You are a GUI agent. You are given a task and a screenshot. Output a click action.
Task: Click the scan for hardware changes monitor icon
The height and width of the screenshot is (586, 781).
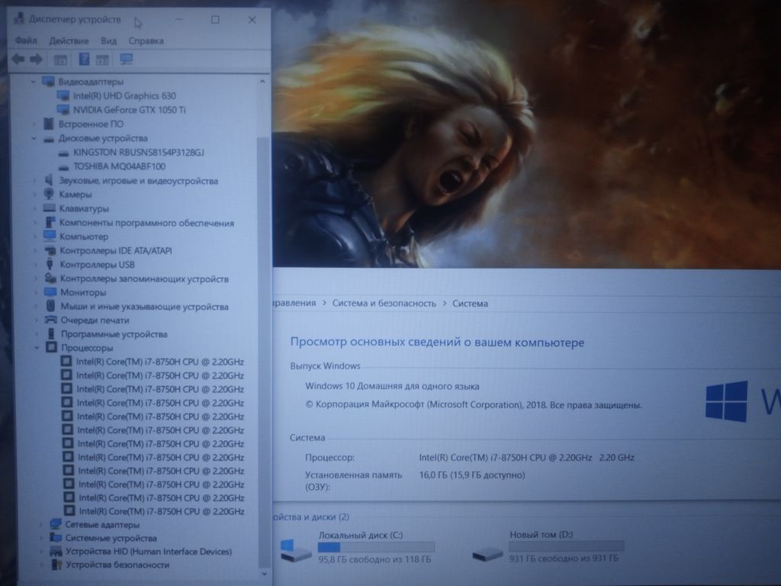coord(127,60)
